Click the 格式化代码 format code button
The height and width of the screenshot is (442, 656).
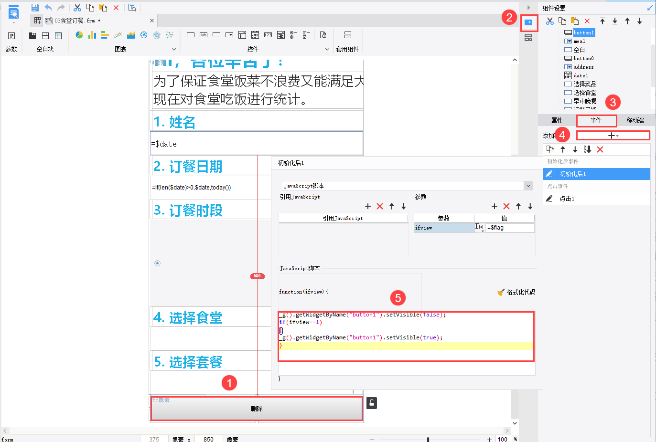516,292
